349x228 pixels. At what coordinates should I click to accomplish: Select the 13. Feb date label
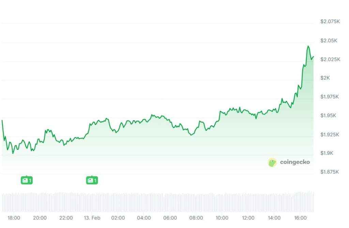coord(92,218)
